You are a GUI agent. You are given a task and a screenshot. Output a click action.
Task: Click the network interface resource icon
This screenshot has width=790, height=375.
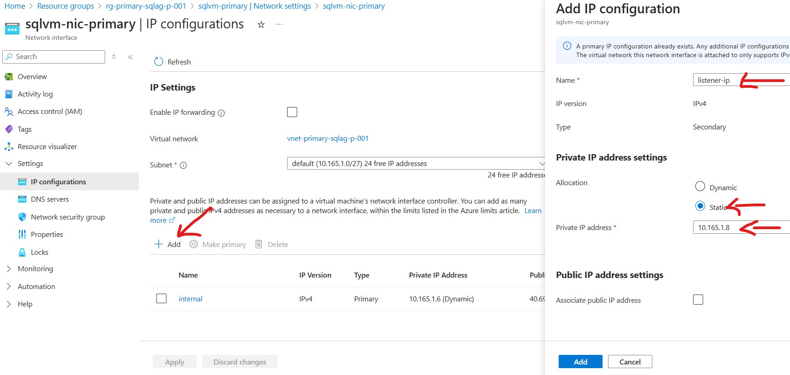pos(12,28)
